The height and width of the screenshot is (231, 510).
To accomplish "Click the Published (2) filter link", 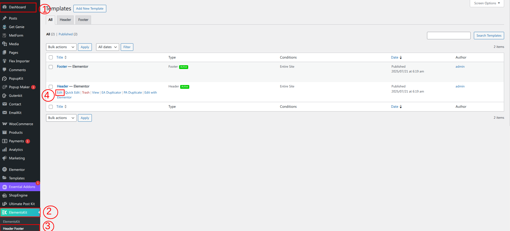I will (68, 34).
